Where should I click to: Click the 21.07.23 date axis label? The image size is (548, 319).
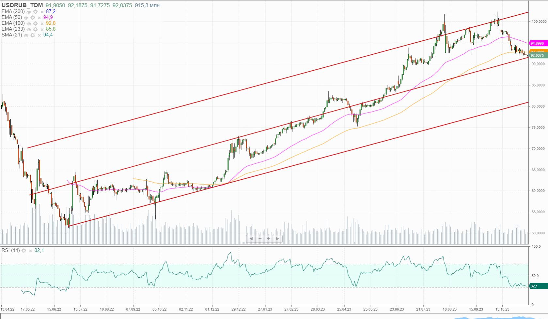coord(423,309)
